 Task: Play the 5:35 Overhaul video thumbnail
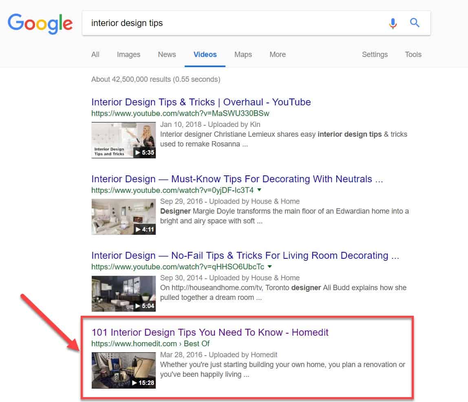(124, 140)
